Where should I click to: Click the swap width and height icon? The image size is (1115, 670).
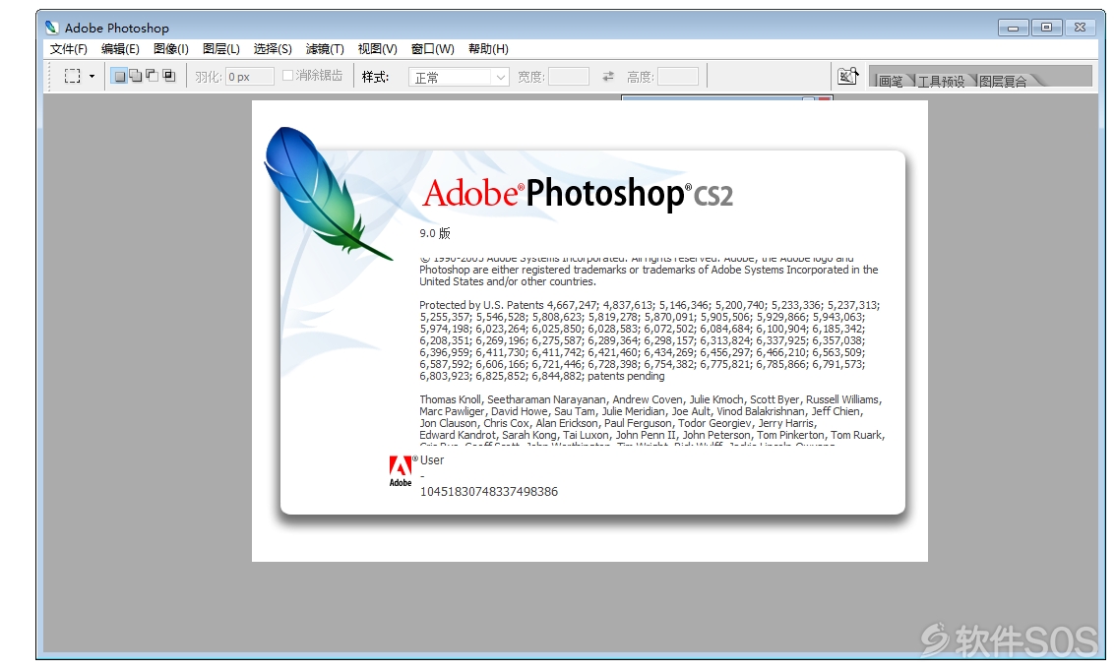608,76
